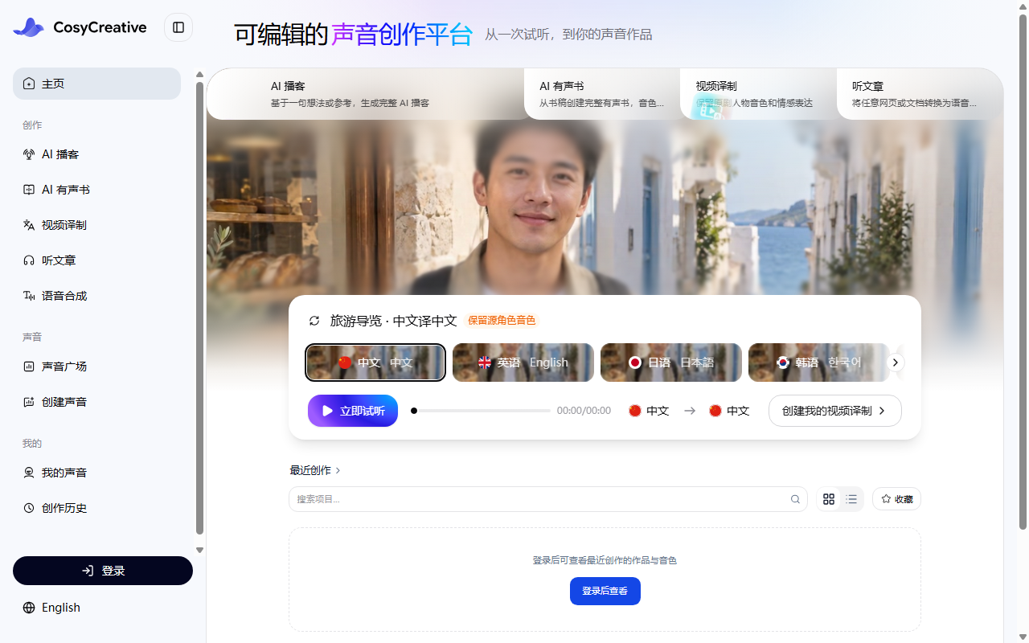Switch to list view layout
Image resolution: width=1029 pixels, height=643 pixels.
851,499
